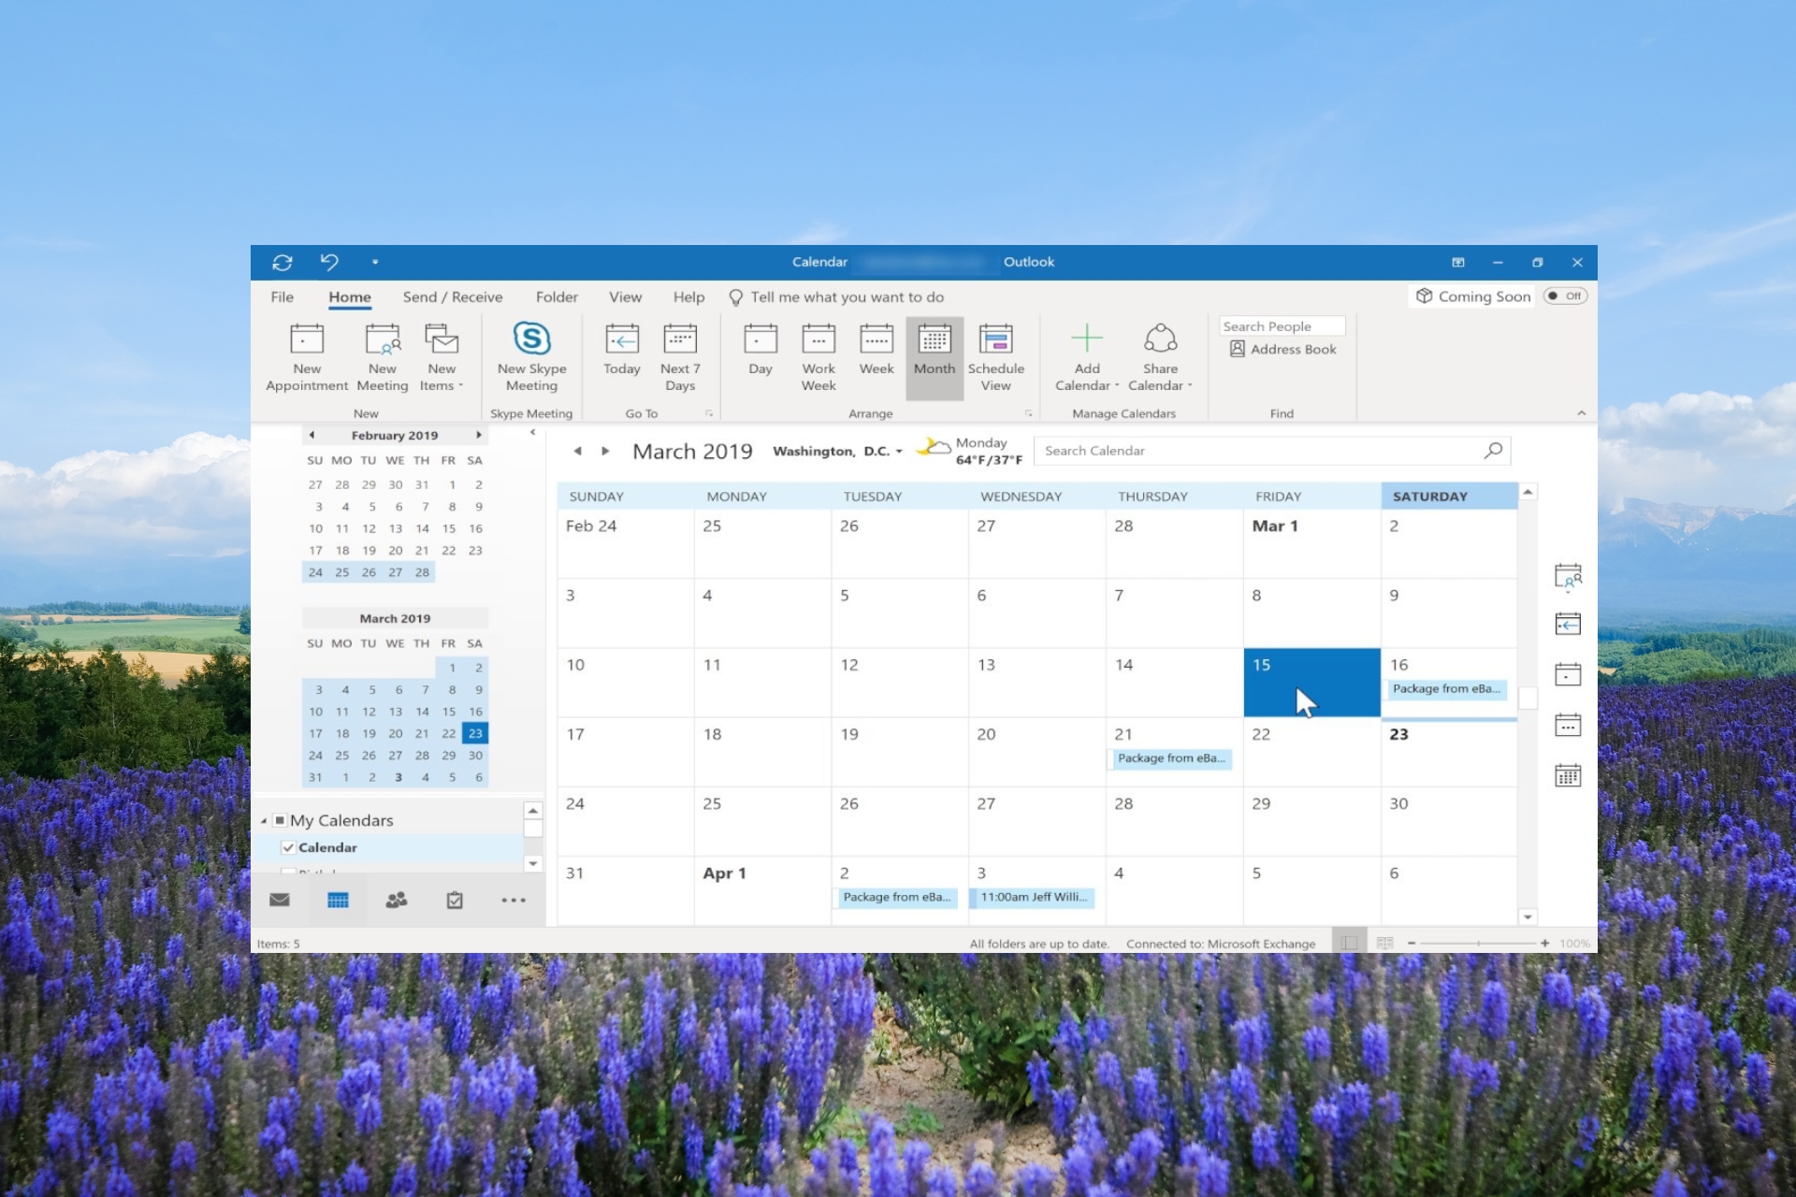Open the Home ribbon tab
This screenshot has height=1197, width=1796.
point(349,296)
